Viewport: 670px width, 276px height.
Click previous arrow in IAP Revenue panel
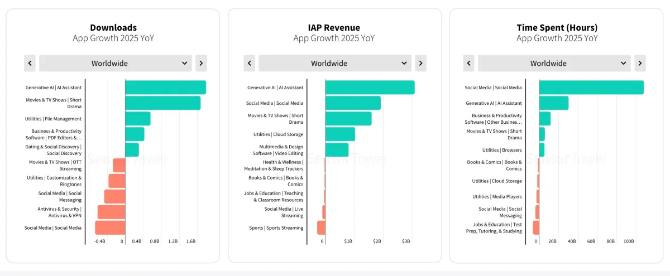tap(250, 63)
